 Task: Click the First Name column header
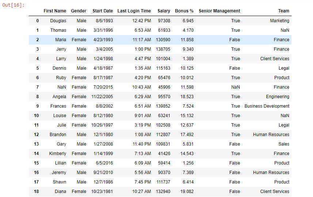pyautogui.click(x=55, y=11)
